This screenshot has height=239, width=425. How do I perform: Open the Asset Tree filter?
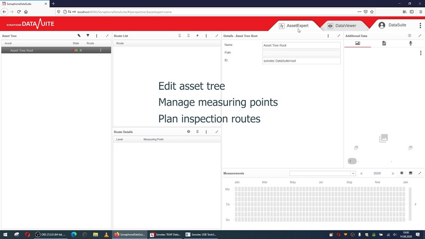[87, 35]
